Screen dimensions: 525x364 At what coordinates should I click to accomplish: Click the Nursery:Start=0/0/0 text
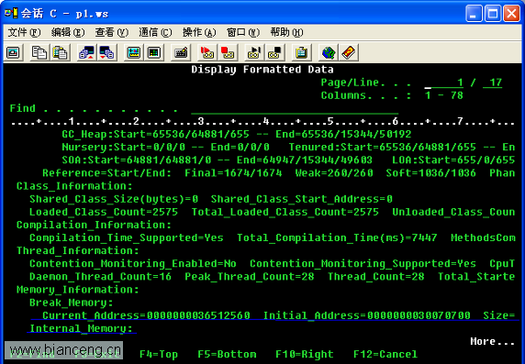124,148
